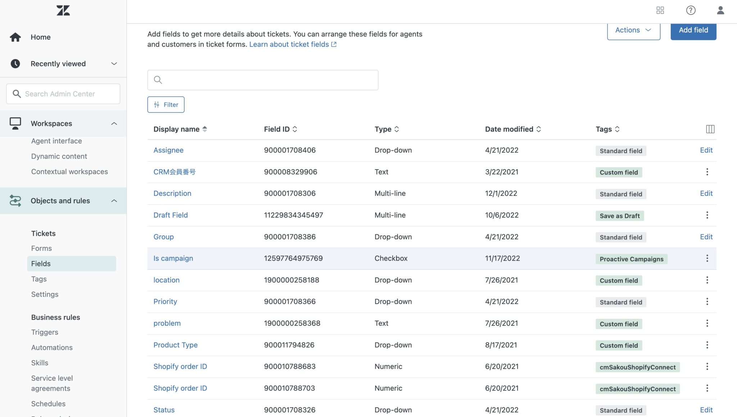Select Forms in the sidebar
This screenshot has height=417, width=737.
(x=41, y=248)
